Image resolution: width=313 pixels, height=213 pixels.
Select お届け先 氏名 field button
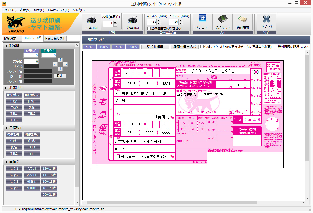32,107
